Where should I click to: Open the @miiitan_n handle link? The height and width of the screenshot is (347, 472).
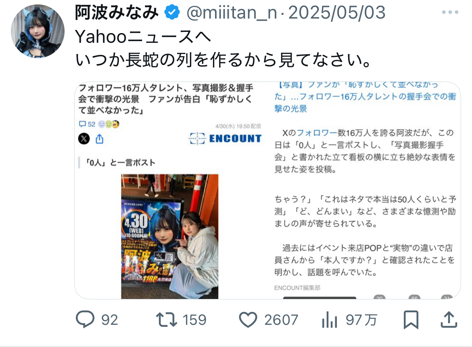tap(232, 13)
